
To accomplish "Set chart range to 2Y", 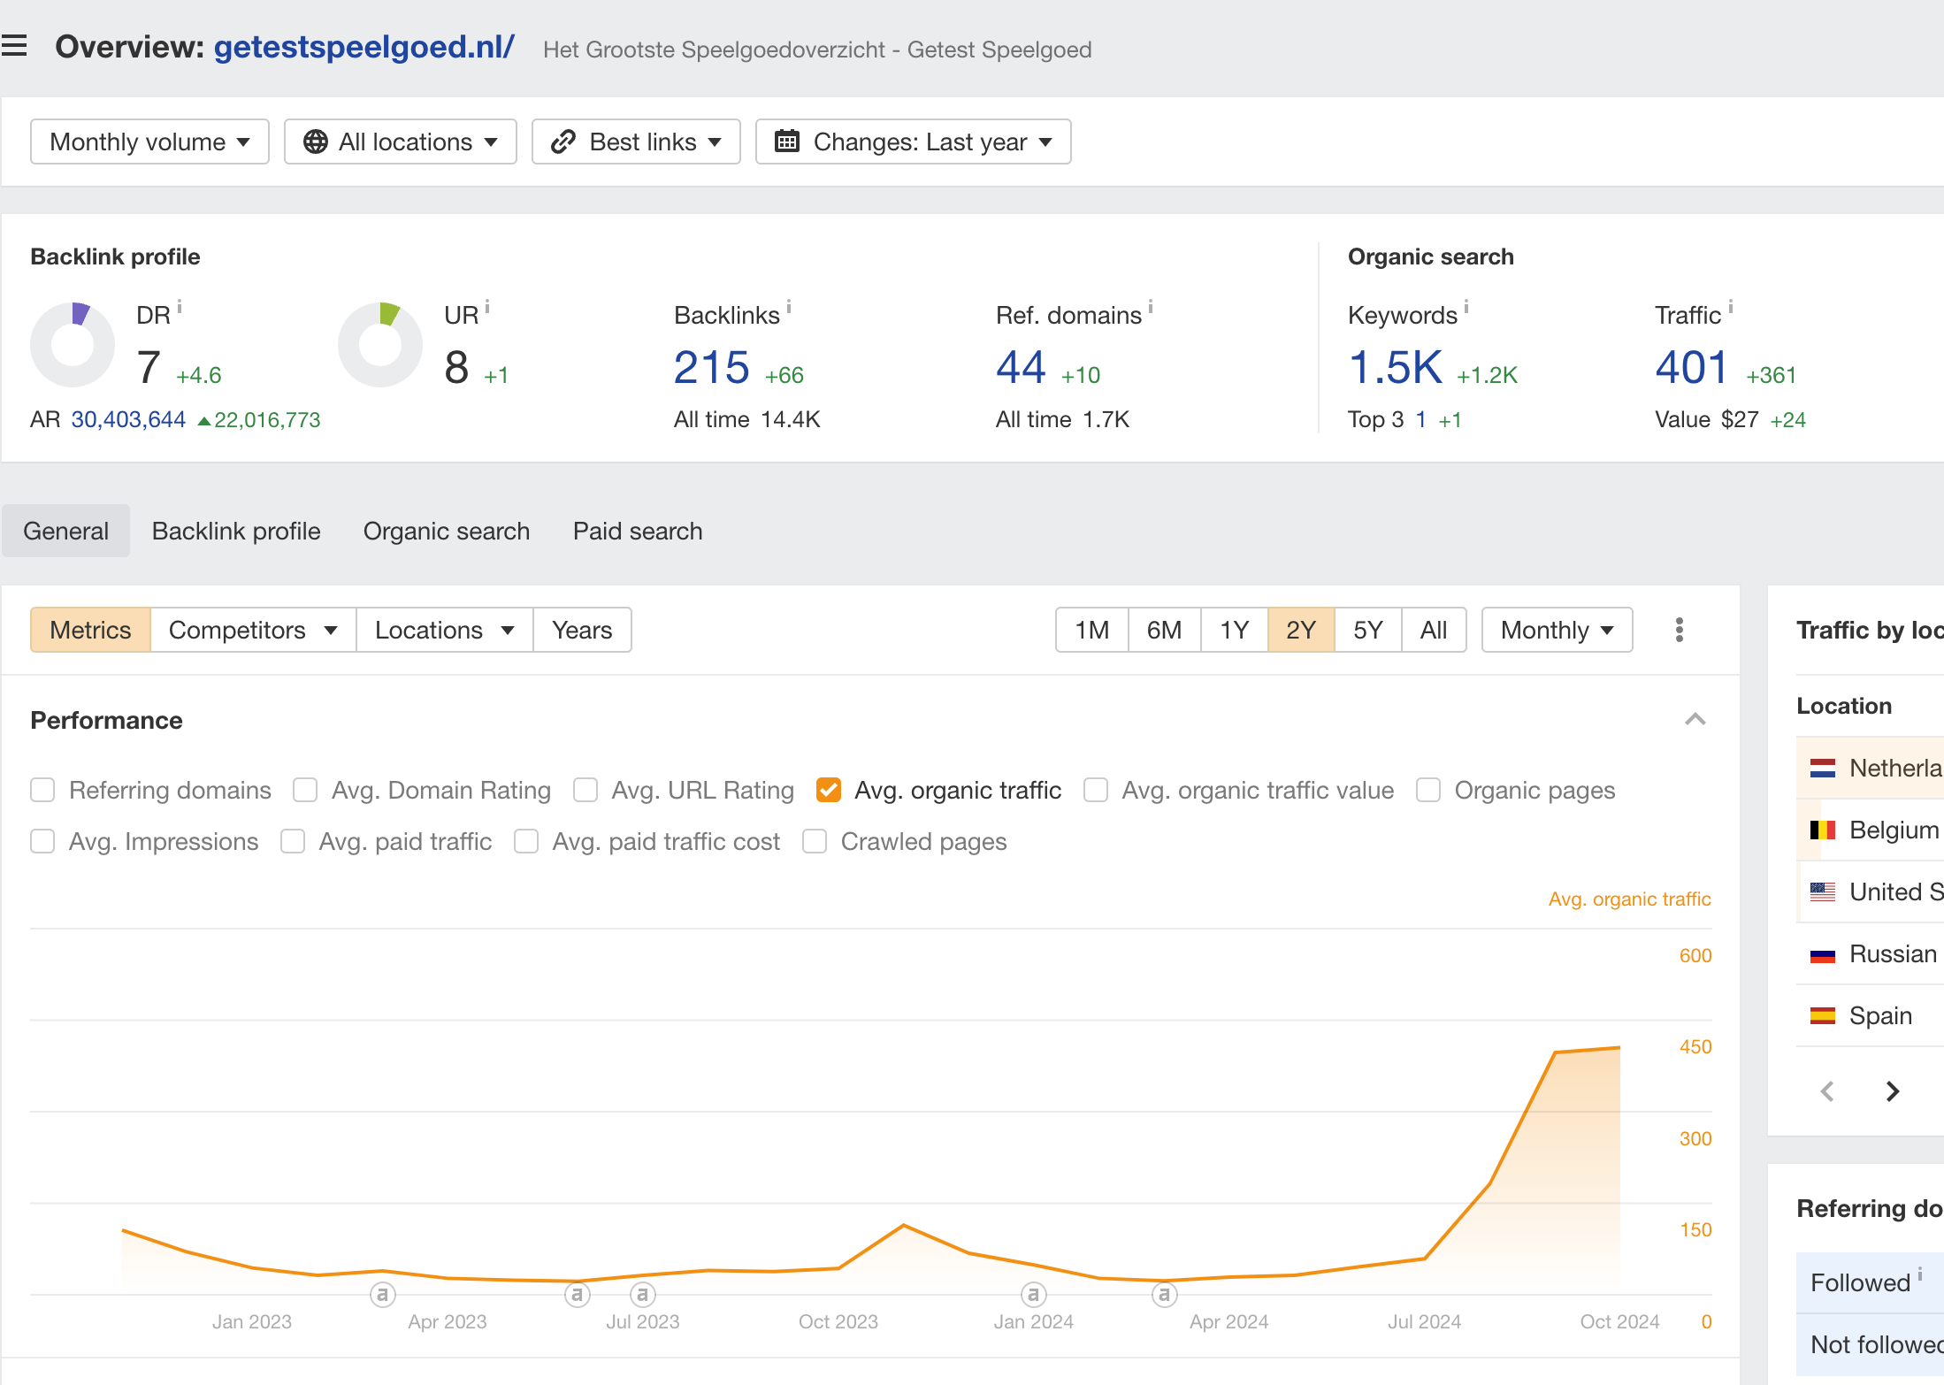I will (1301, 630).
